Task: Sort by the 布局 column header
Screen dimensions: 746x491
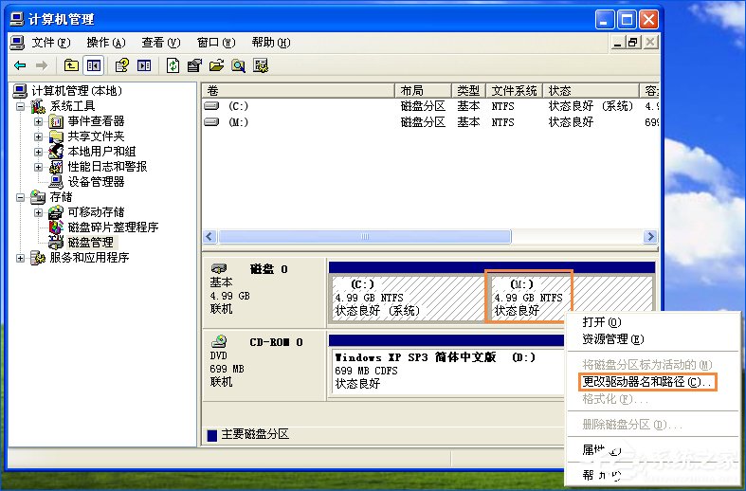Action: click(x=423, y=90)
